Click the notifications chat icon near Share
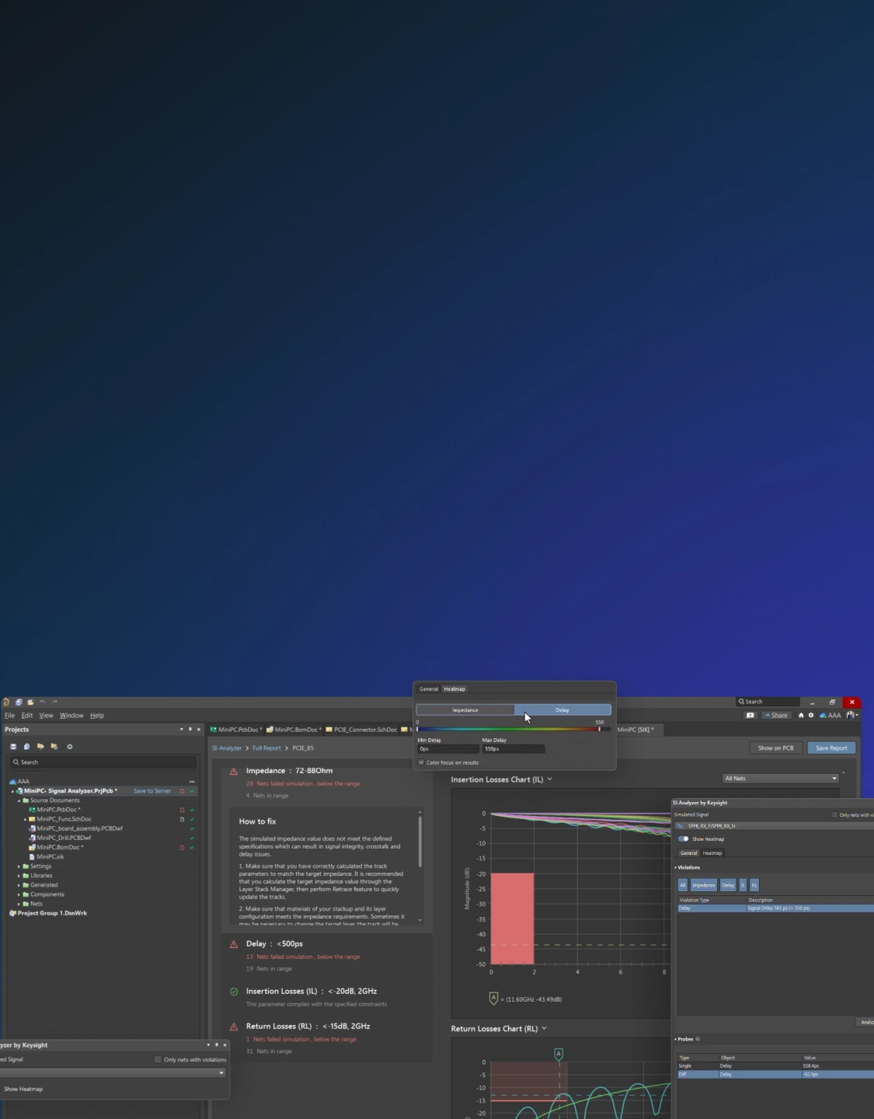 750,715
